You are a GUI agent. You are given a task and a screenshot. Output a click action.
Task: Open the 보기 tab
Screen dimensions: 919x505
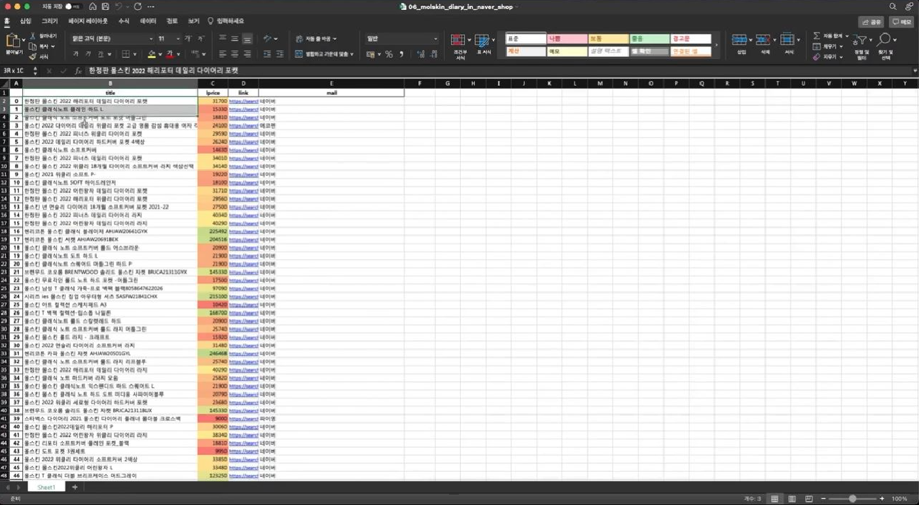pyautogui.click(x=194, y=21)
